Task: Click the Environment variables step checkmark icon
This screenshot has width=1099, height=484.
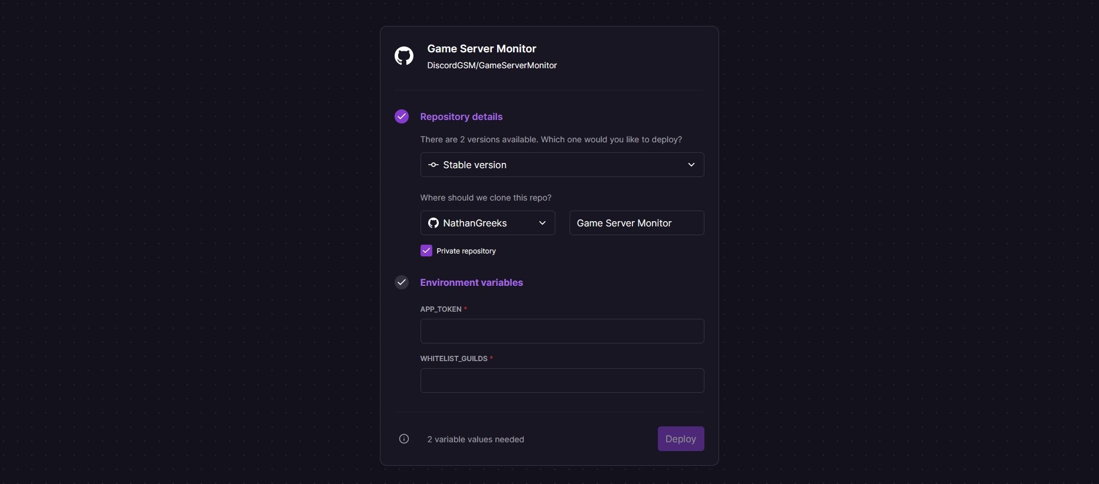Action: [402, 282]
